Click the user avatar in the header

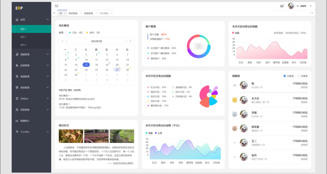click(x=291, y=6)
